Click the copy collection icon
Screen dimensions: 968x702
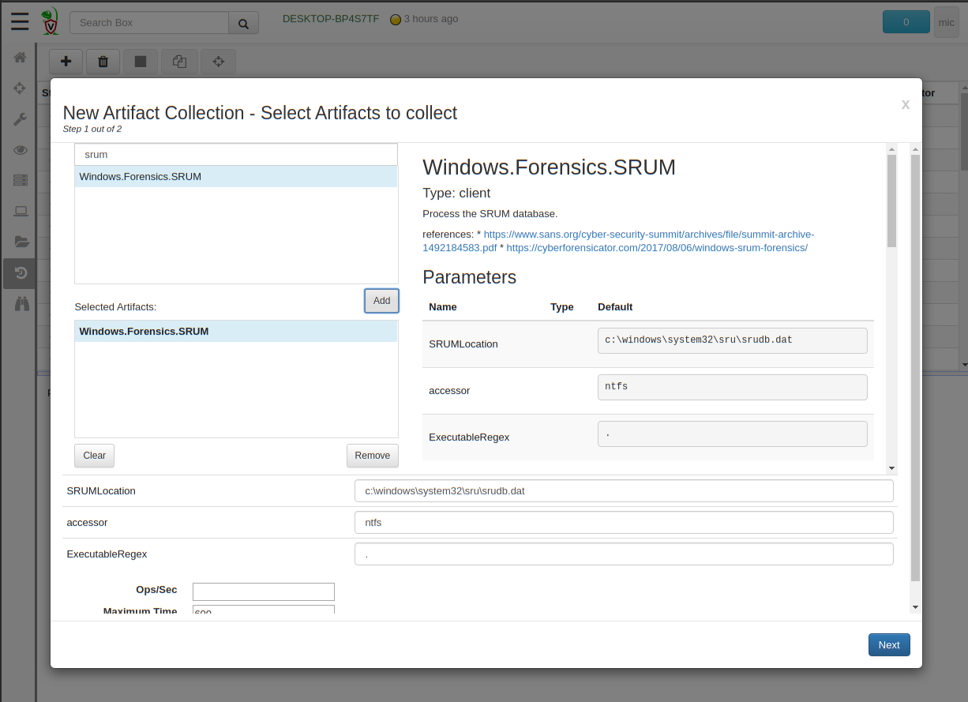tap(180, 62)
